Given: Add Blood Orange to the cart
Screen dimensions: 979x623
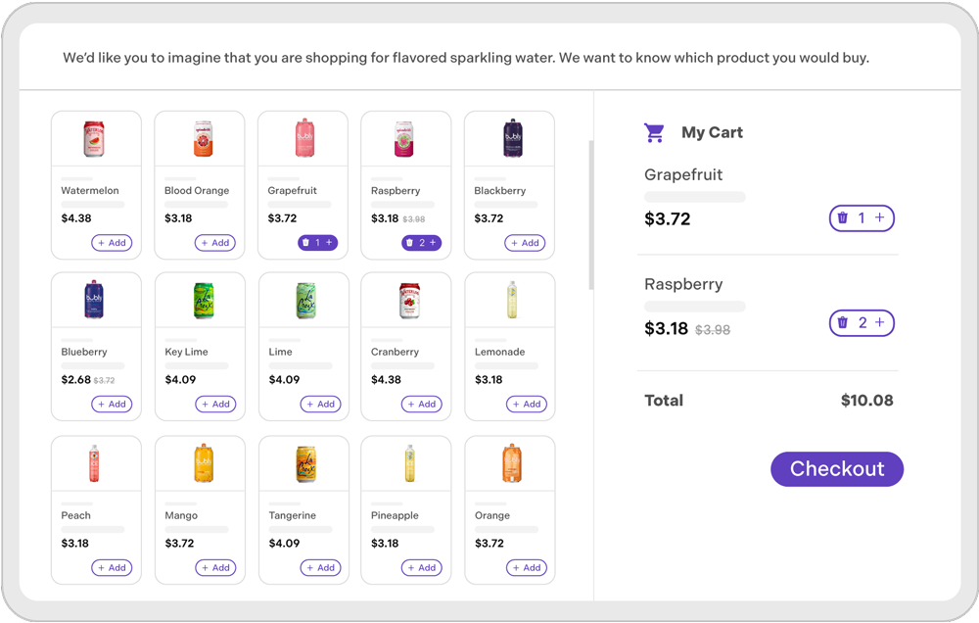Looking at the screenshot, I should pyautogui.click(x=215, y=243).
